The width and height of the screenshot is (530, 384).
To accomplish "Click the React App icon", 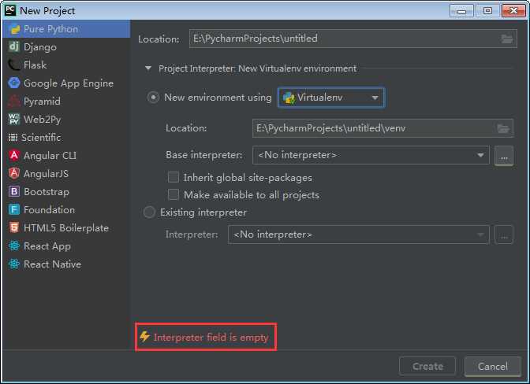I will [14, 246].
